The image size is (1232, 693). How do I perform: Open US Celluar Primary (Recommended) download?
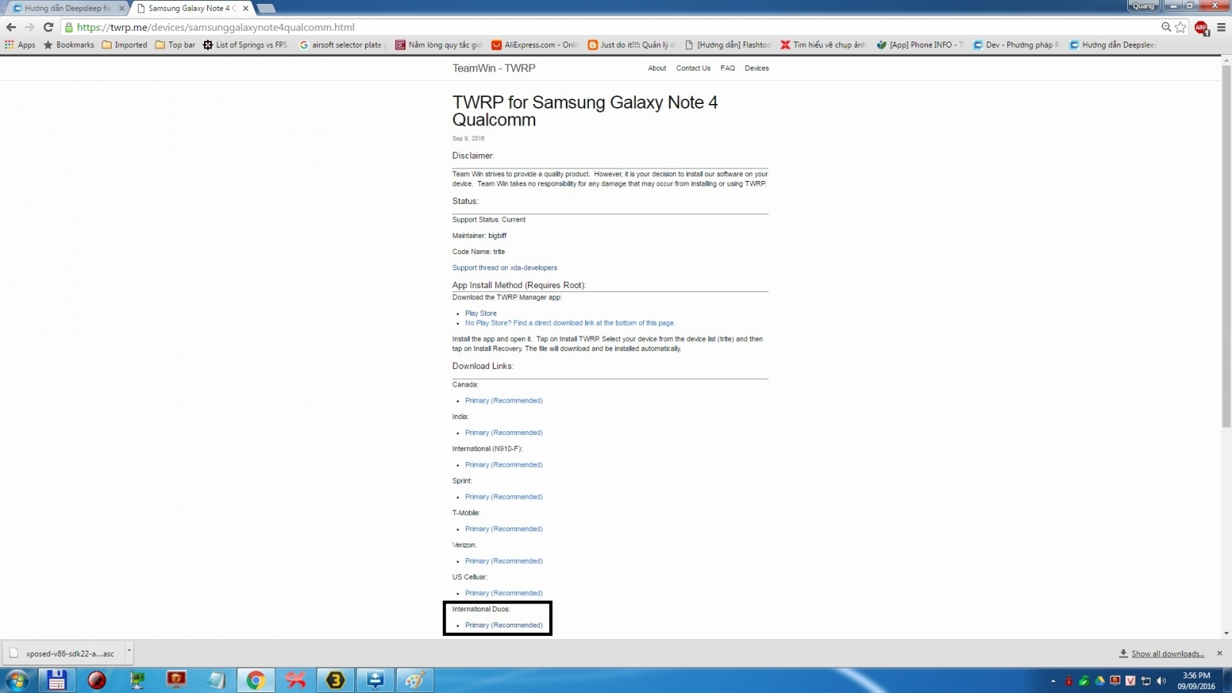[504, 593]
